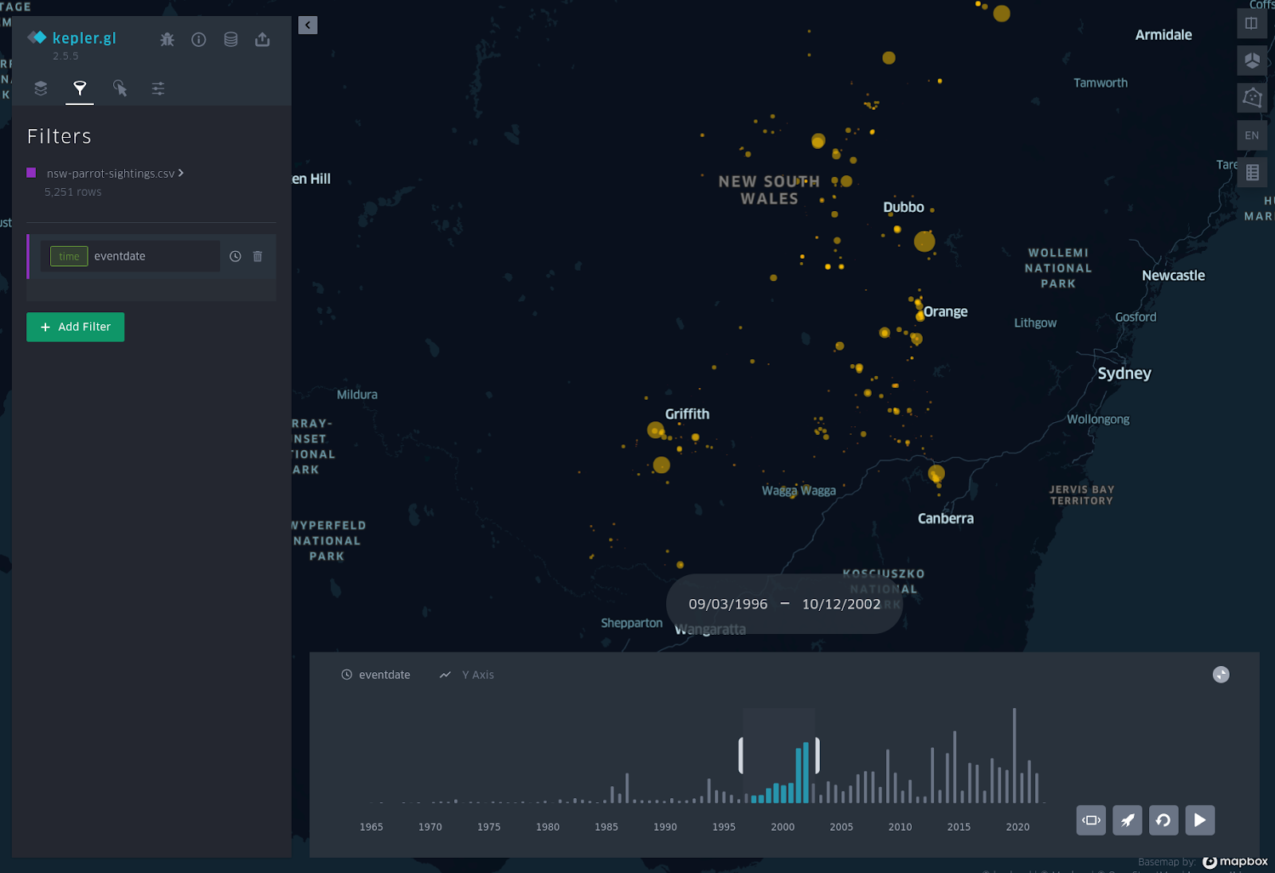Toggle 3D map perspective icon
The image size is (1275, 873).
[x=1252, y=60]
